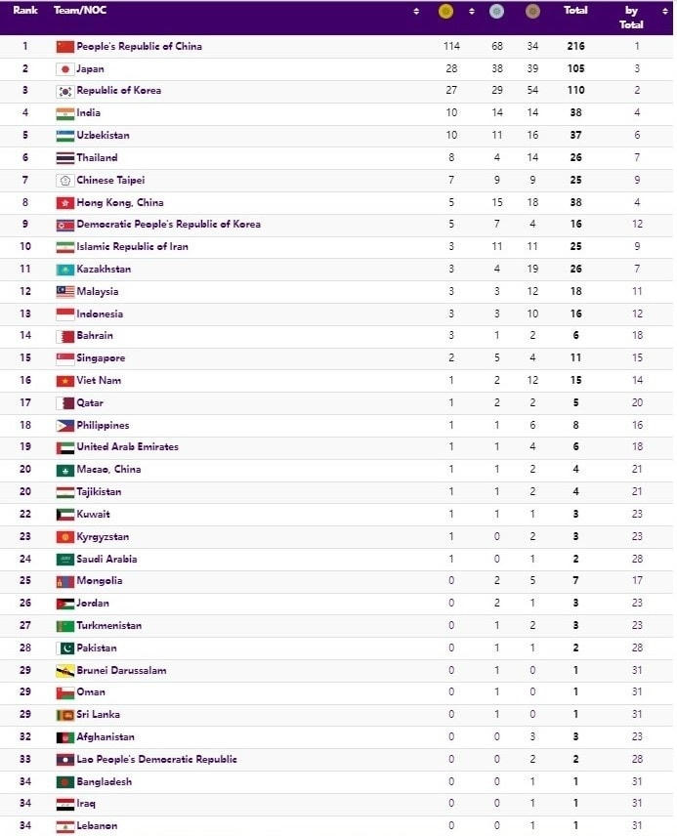The height and width of the screenshot is (836, 677).
Task: Open People's Republic of China team link
Action: tap(139, 46)
